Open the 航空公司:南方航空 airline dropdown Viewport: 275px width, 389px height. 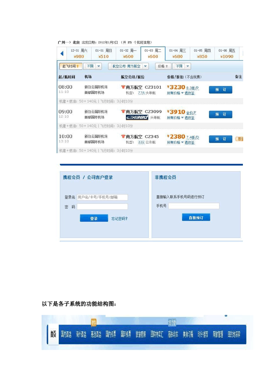tap(128, 66)
